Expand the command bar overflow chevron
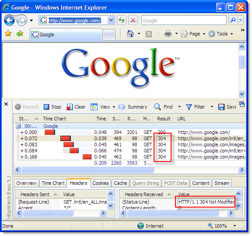Image resolution: width=252 pixels, height=236 pixels. [x=243, y=30]
